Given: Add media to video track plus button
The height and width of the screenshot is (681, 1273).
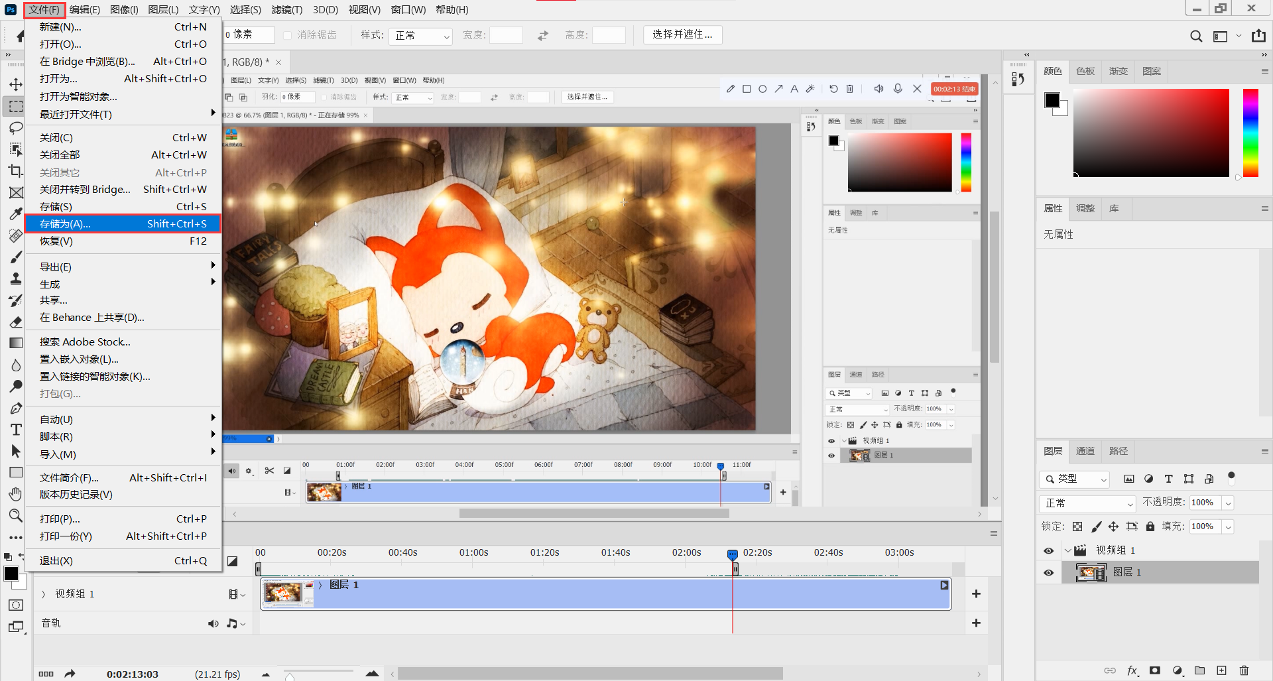Looking at the screenshot, I should [976, 594].
